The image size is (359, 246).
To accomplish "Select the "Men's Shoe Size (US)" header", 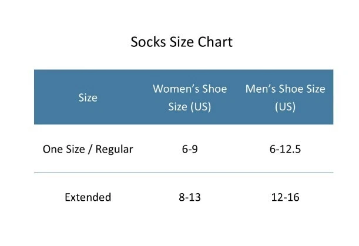I will pos(285,98).
